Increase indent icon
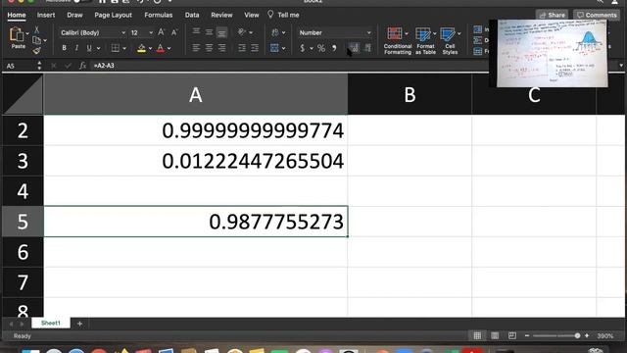 tap(255, 48)
